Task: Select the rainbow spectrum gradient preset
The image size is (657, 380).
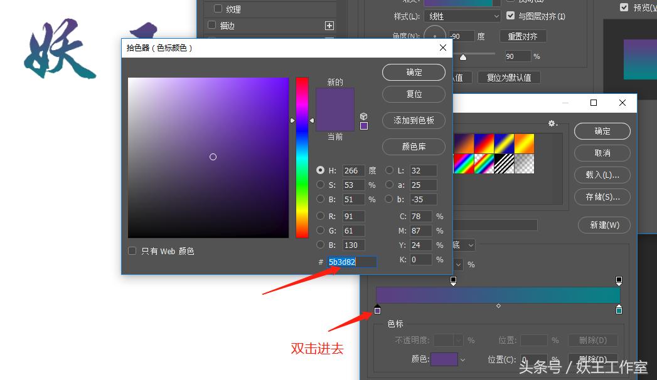Action: click(x=463, y=165)
